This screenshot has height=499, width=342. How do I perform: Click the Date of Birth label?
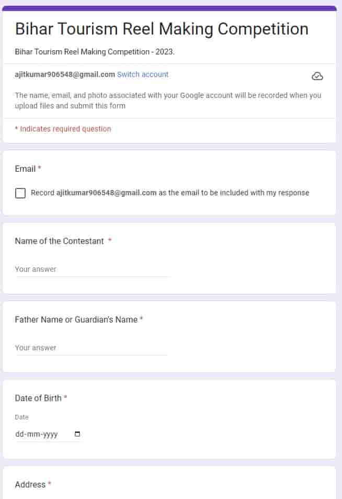[38, 398]
